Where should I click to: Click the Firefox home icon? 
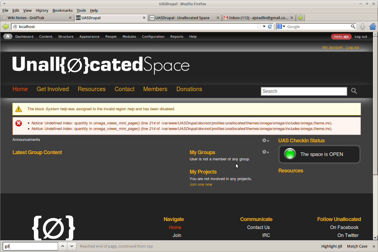tap(372, 27)
